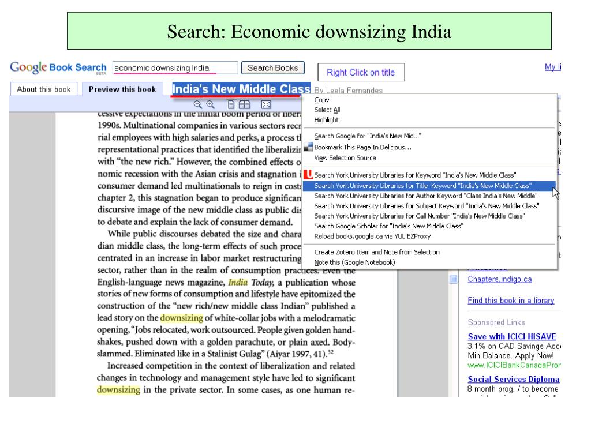Click the York University red U icon
591x443 pixels.
point(308,174)
